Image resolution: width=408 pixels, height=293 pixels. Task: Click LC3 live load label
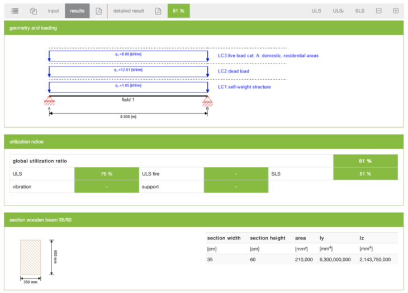(268, 56)
